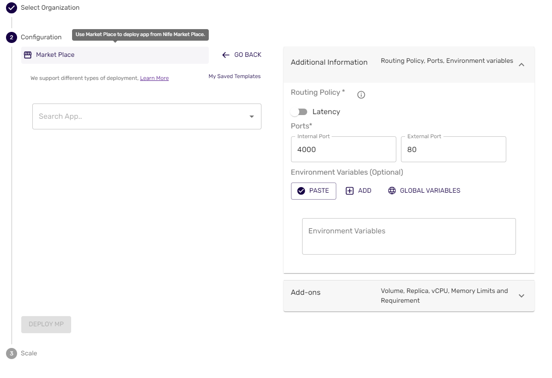552x378 pixels.
Task: Click the Add plus icon for environment variables
Action: tap(350, 190)
